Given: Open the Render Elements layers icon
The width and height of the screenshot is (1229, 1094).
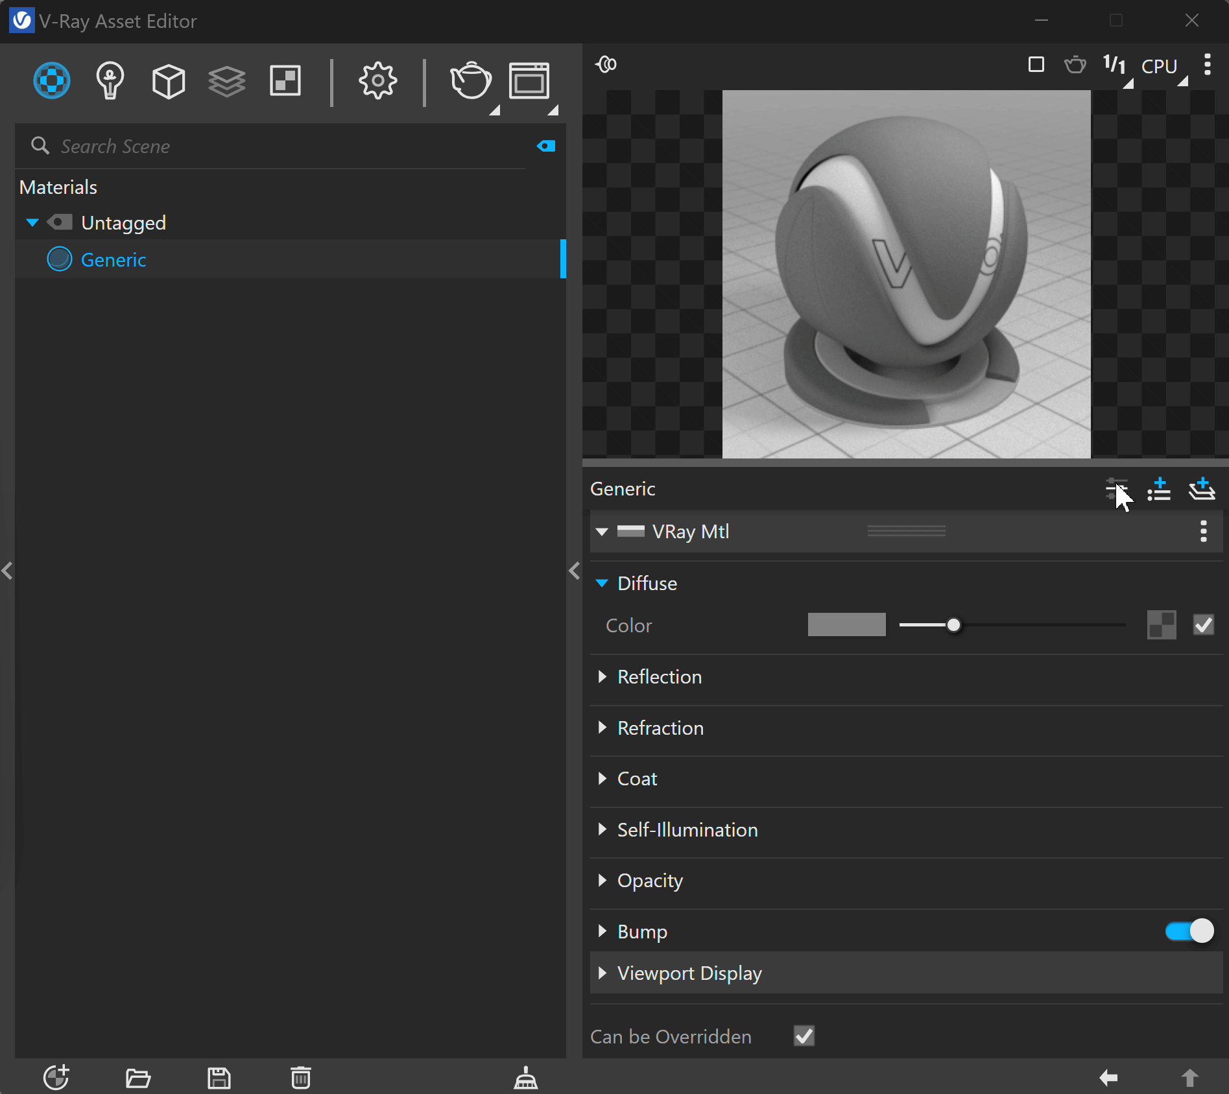Looking at the screenshot, I should (x=227, y=82).
